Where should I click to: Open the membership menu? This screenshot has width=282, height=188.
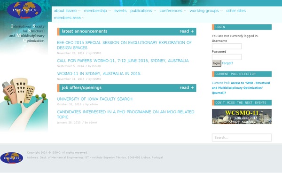(x=95, y=11)
